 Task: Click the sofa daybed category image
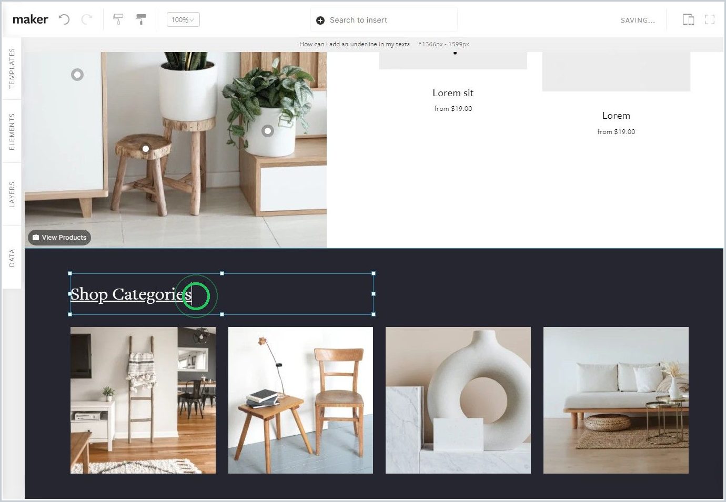click(x=616, y=400)
